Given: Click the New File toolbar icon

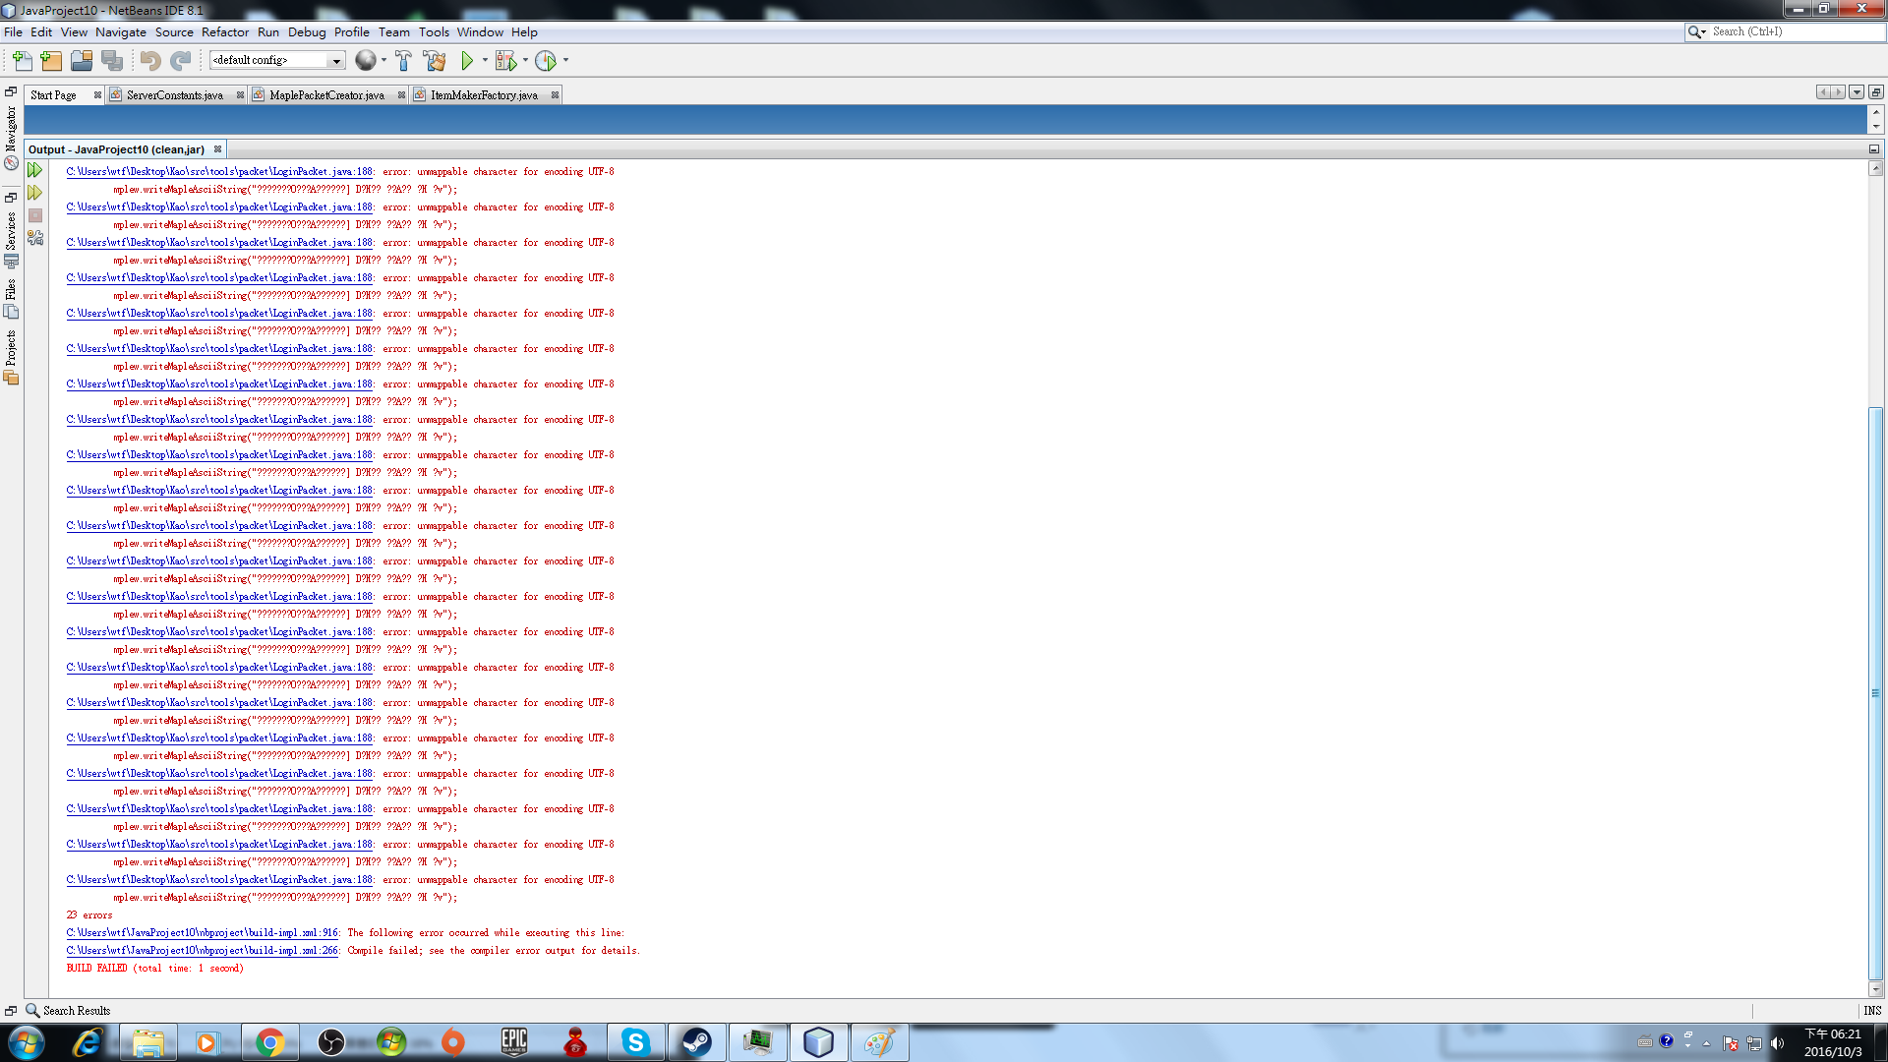Looking at the screenshot, I should click(x=22, y=61).
